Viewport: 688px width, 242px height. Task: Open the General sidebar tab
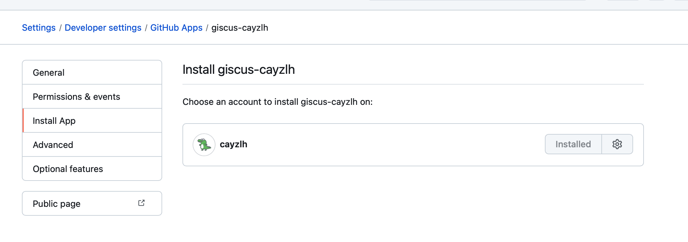point(49,73)
